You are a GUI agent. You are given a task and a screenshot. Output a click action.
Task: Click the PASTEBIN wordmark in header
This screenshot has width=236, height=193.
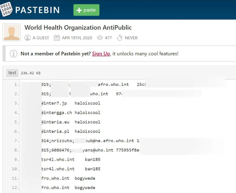pyautogui.click(x=37, y=10)
